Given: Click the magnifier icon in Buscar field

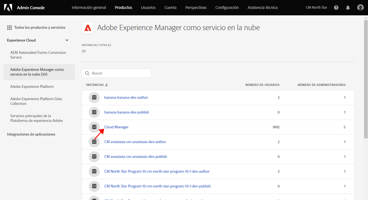Looking at the screenshot, I should tap(87, 73).
